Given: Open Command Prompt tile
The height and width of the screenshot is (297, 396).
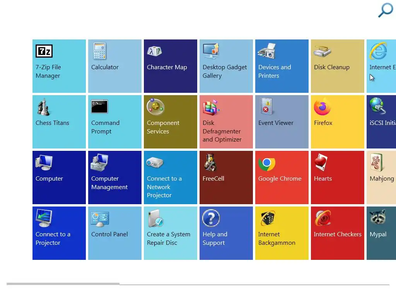Looking at the screenshot, I should [x=115, y=122].
